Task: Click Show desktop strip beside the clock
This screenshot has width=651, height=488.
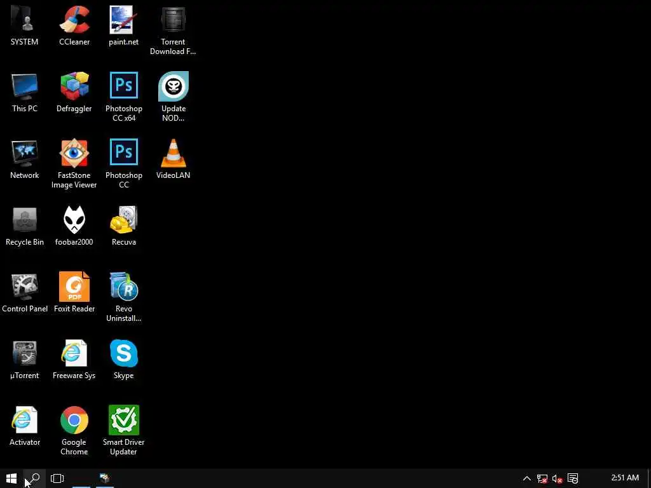Action: [649, 478]
